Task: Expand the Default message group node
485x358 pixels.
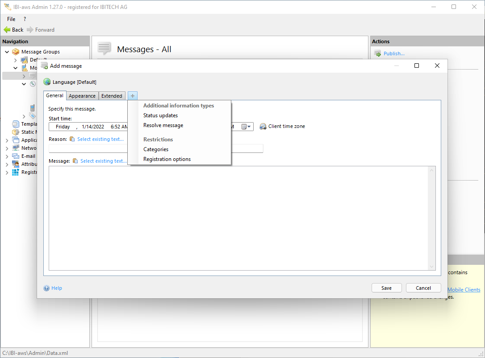Action: (x=16, y=60)
